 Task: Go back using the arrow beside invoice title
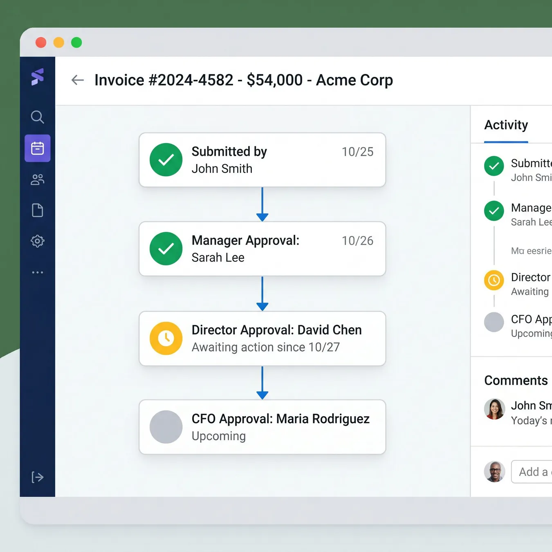pos(77,80)
